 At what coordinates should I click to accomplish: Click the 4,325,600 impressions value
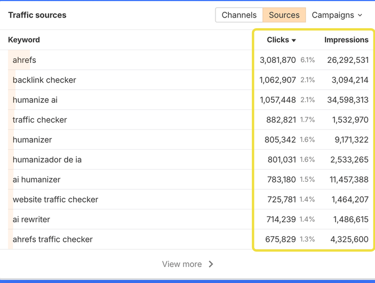click(x=349, y=239)
